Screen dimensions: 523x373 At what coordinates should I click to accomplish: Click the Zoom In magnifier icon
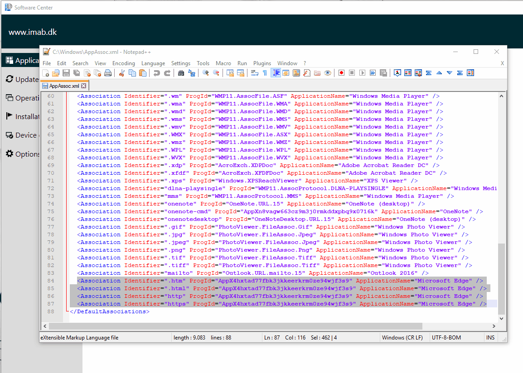point(205,73)
